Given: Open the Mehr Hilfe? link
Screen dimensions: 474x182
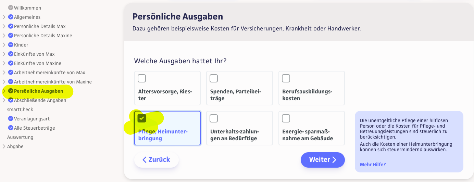Looking at the screenshot, I should coord(373,165).
